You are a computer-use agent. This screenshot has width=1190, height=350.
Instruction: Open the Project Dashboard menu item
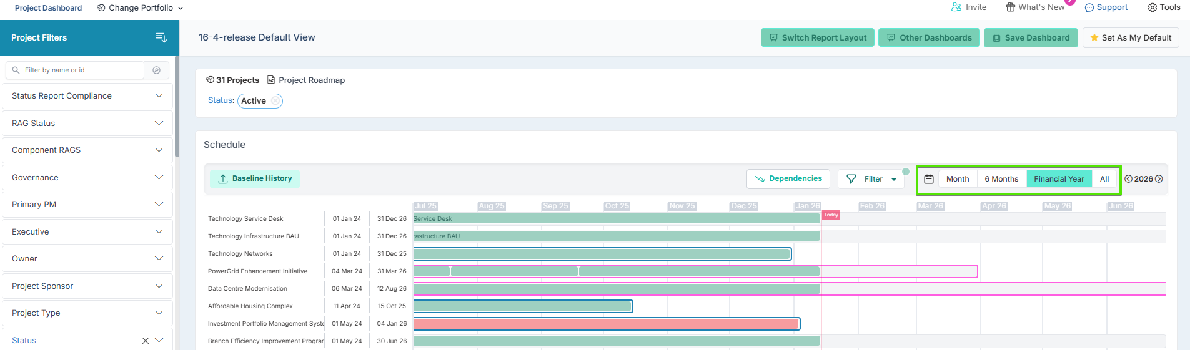click(x=48, y=8)
